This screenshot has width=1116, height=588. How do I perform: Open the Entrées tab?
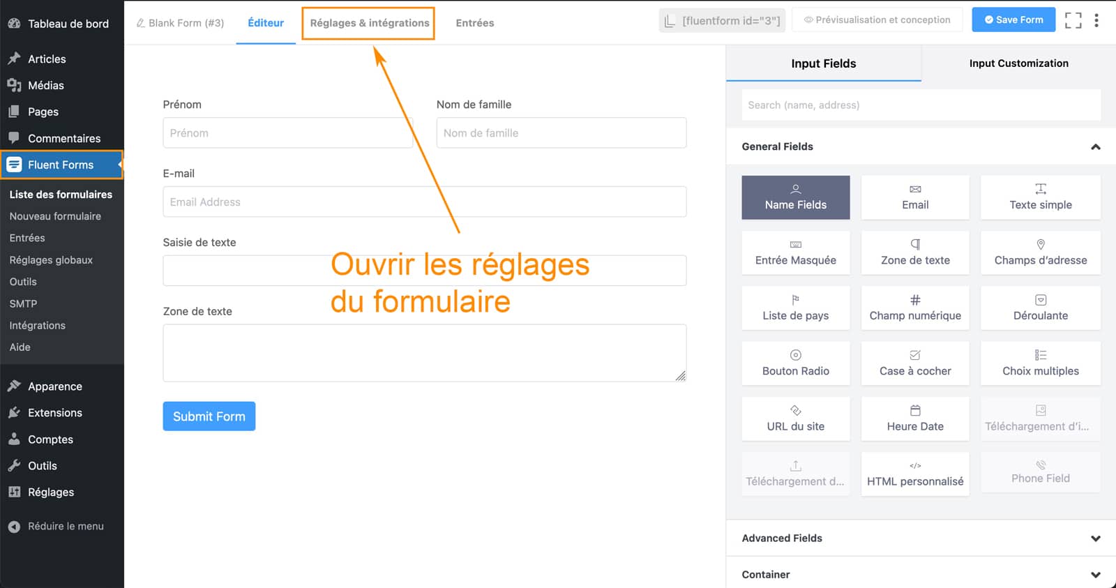475,23
